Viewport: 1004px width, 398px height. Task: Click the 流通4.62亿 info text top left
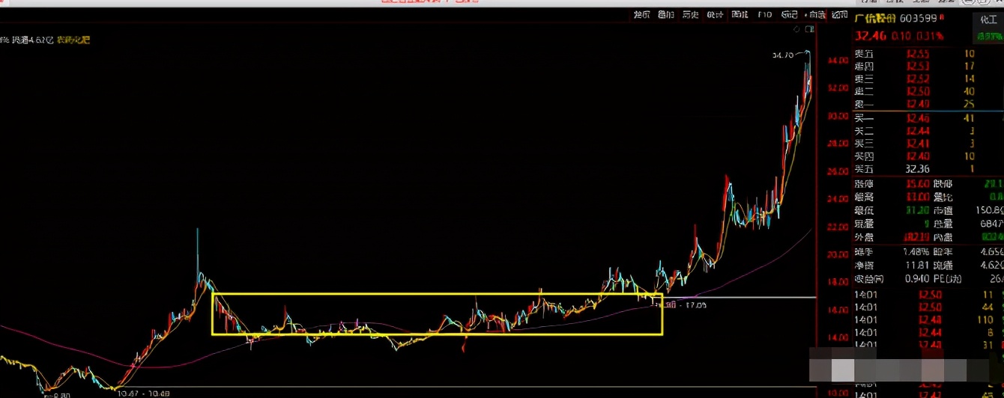pyautogui.click(x=31, y=39)
